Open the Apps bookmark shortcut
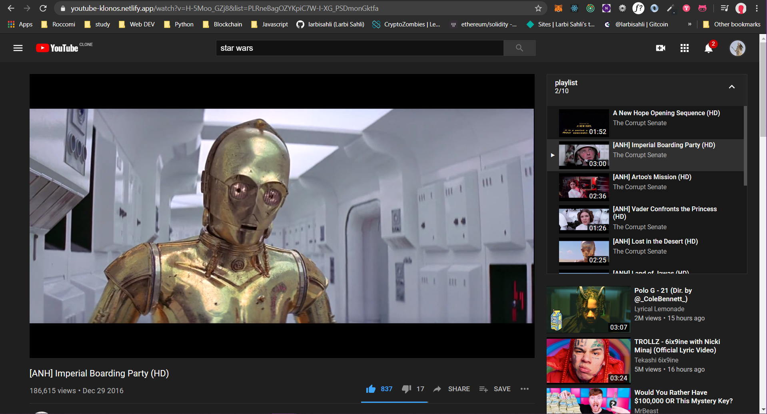 point(20,24)
